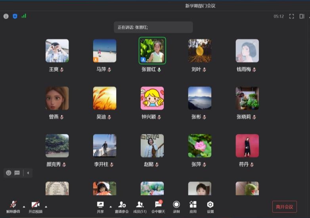Expand share options arrow beside 共享
The width and height of the screenshot is (310, 218).
click(111, 207)
